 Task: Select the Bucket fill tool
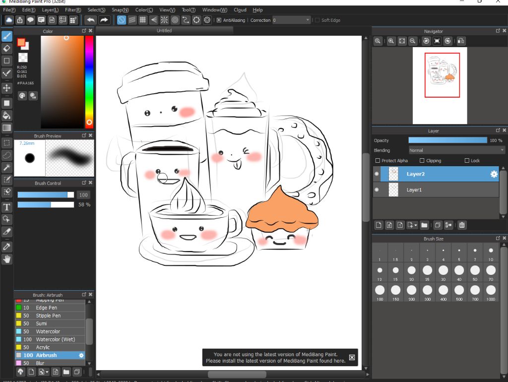point(7,116)
